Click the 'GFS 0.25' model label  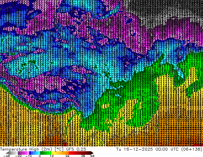76,149
